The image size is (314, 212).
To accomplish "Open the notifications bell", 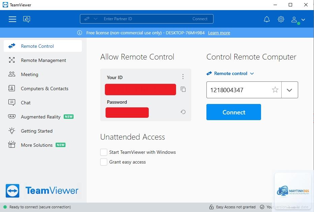I will point(266,19).
